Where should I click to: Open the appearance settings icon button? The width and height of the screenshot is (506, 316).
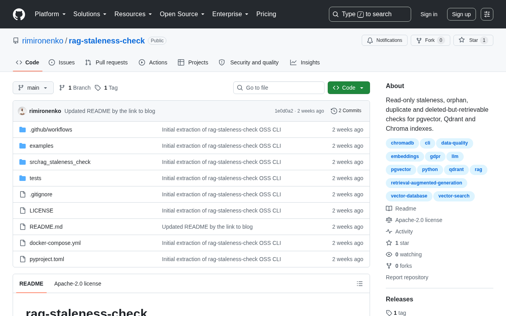click(x=487, y=14)
